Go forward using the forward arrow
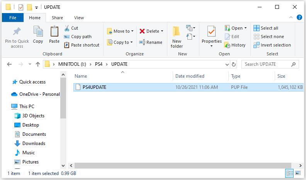Screen dimensions: 306x180 20,64
